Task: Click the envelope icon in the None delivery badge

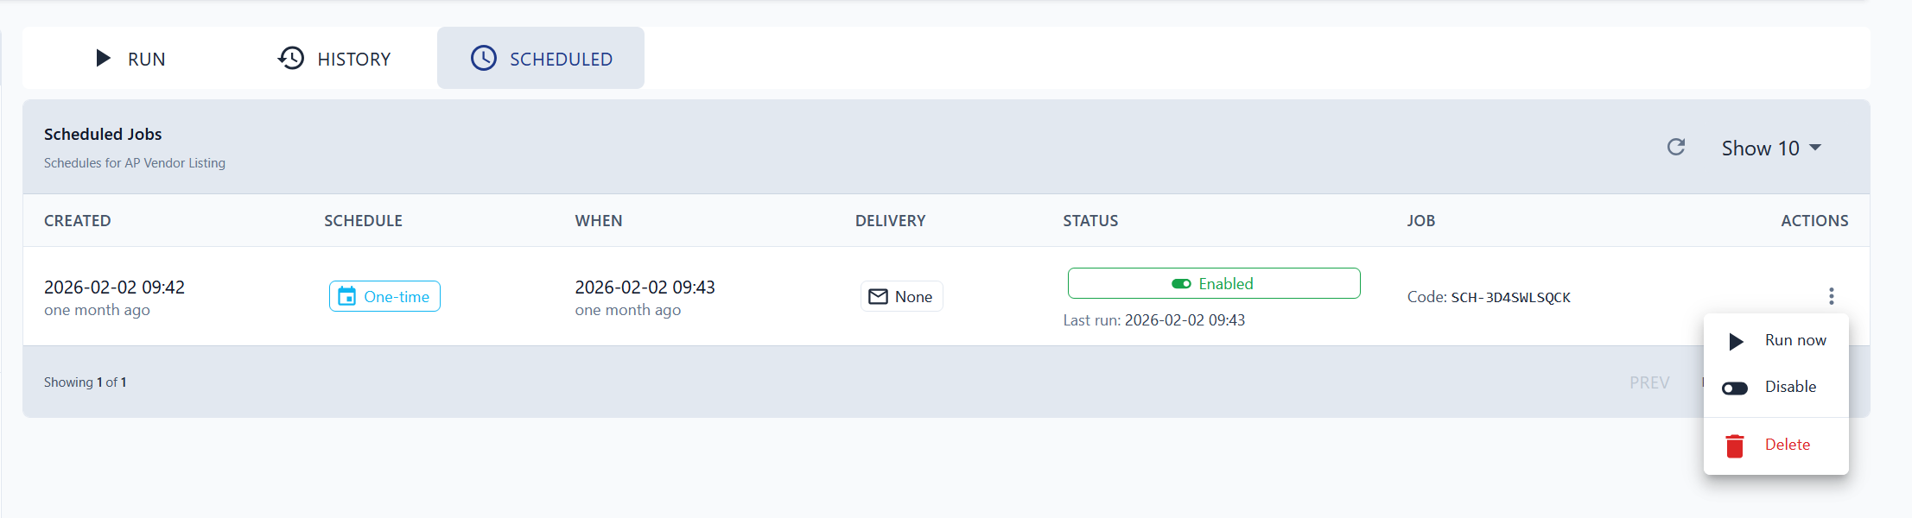Action: [x=879, y=296]
